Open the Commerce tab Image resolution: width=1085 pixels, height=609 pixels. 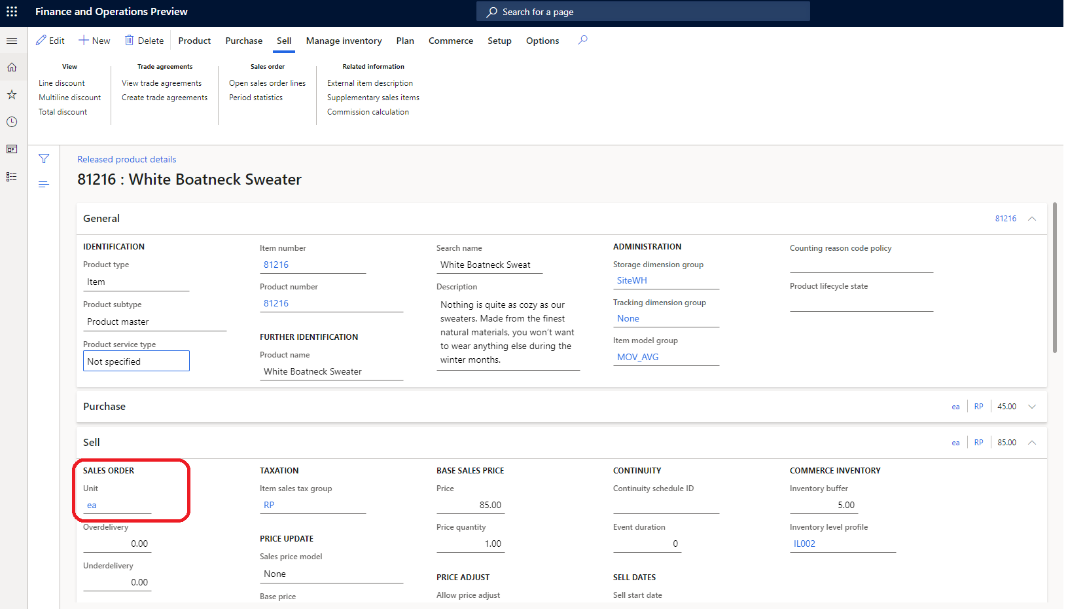click(451, 41)
